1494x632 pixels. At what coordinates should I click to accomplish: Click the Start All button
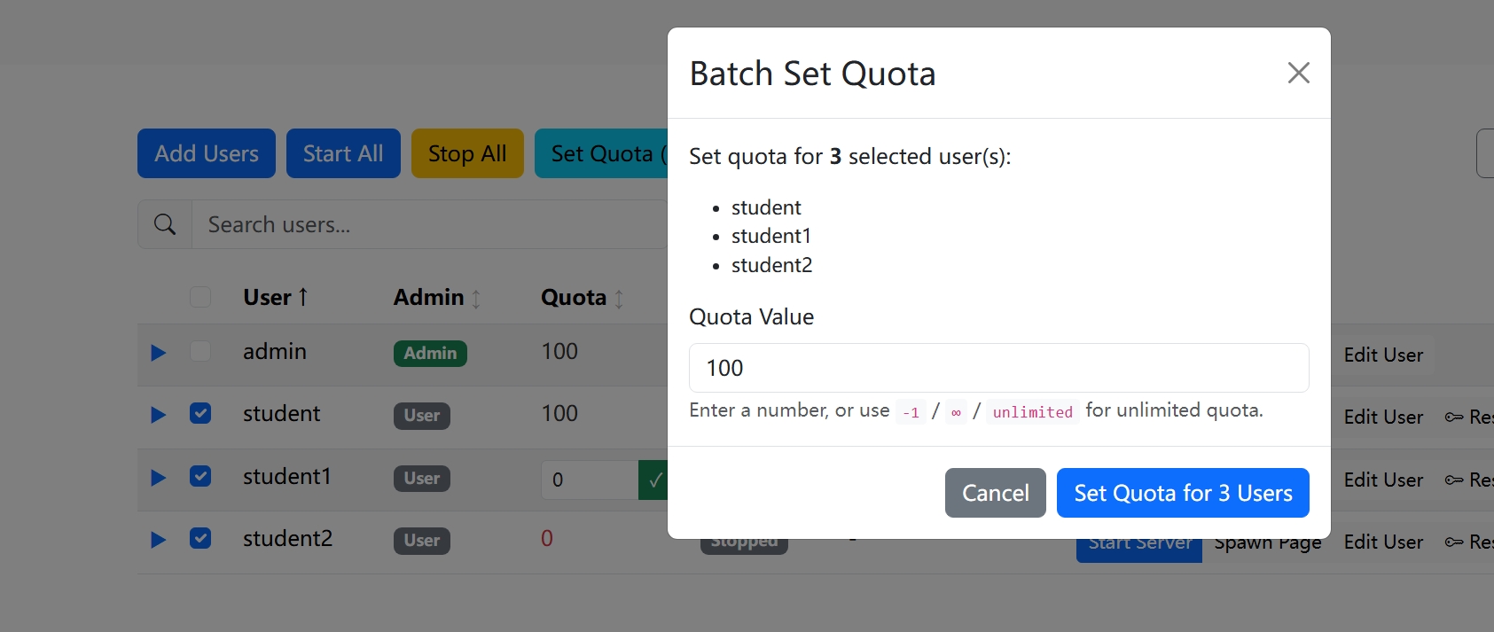(343, 153)
